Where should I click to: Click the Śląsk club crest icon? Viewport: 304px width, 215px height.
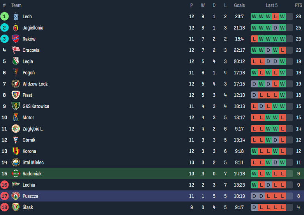point(16,207)
